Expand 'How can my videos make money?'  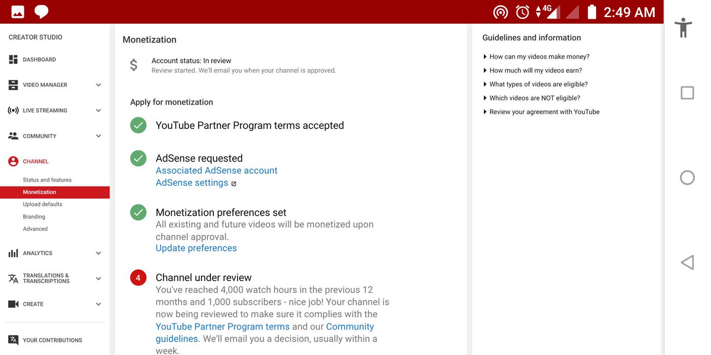[536, 57]
